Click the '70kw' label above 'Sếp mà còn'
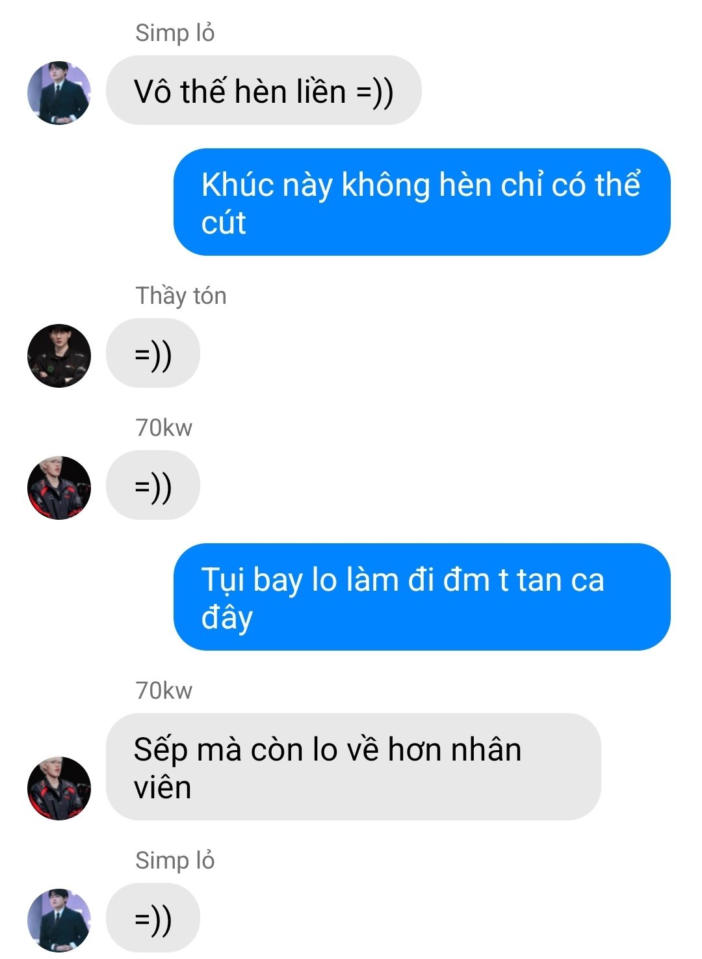Screen dimensions: 702x959 coord(164,691)
